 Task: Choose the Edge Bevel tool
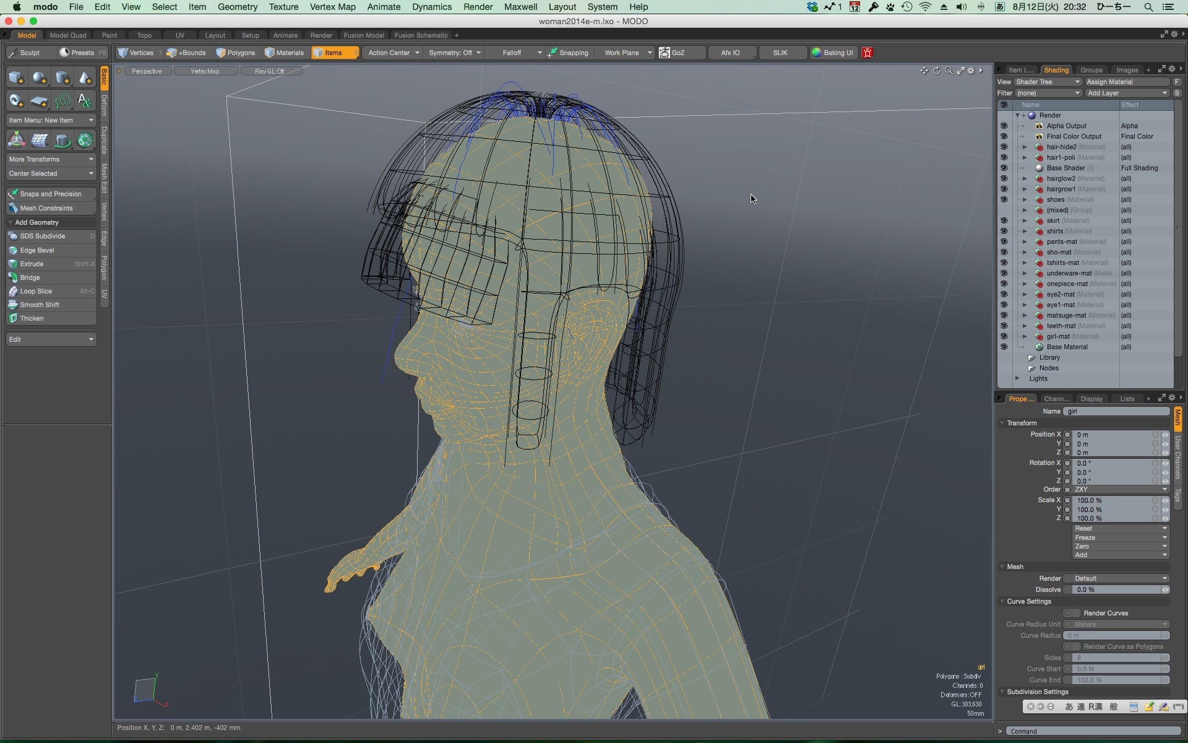pyautogui.click(x=37, y=250)
